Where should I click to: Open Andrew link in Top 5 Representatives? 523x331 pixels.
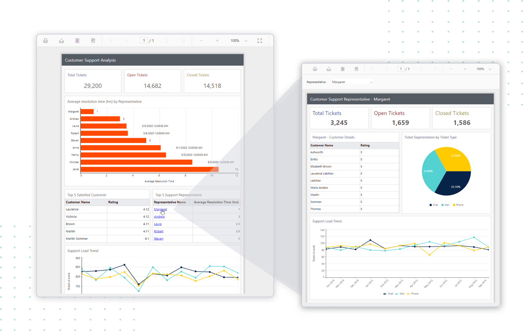pos(159,217)
